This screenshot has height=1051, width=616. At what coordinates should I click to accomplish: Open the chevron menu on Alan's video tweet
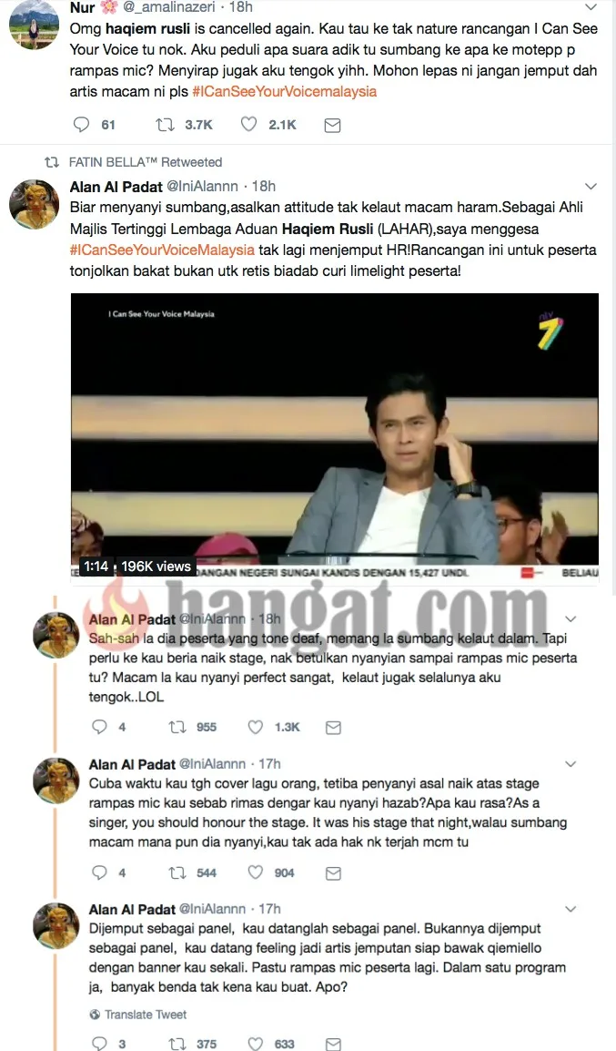591,187
